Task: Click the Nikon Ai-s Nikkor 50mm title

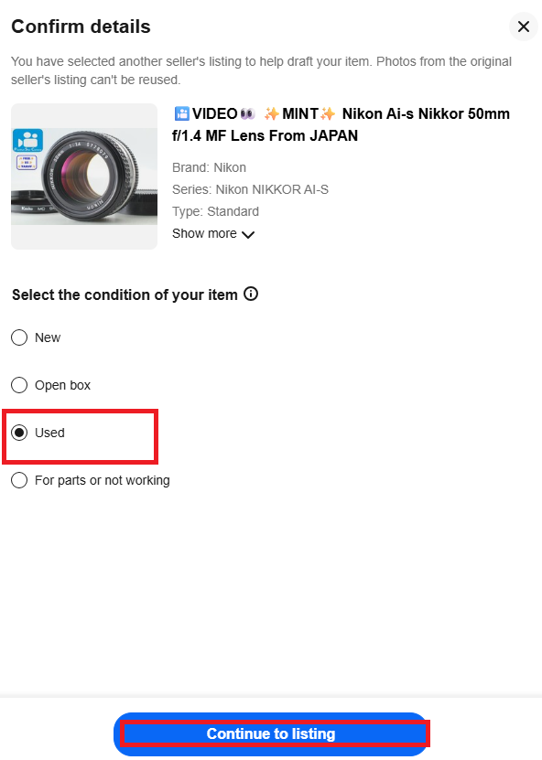Action: [341, 124]
